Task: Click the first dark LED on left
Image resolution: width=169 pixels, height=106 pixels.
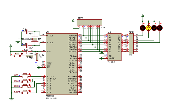Action: point(143,28)
